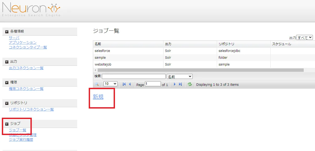
Task: Click the magnifier search icon in pager
Action: (97, 84)
